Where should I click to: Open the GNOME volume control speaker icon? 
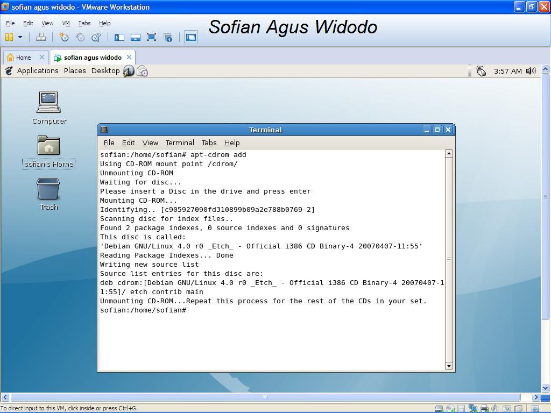pos(531,71)
